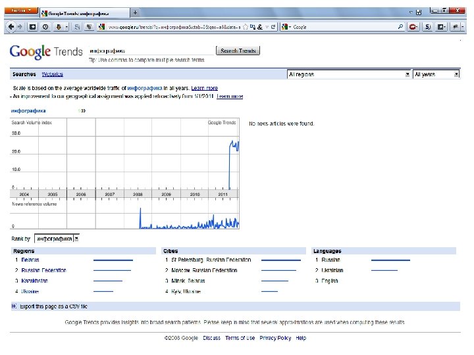Click the Trends search term input field
This screenshot has height=355, width=474.
pos(151,51)
